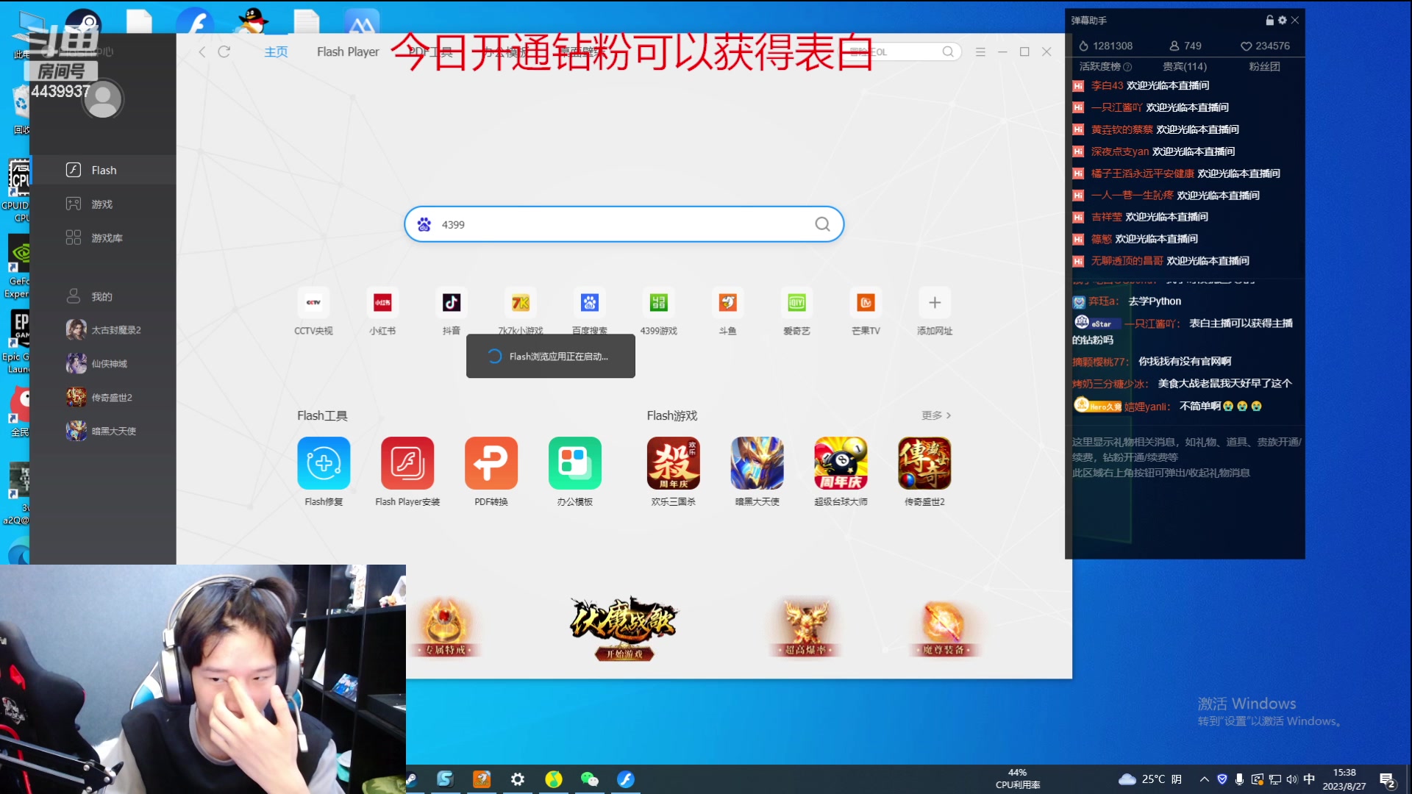
Task: Open the notification center icon
Action: pos(1387,780)
